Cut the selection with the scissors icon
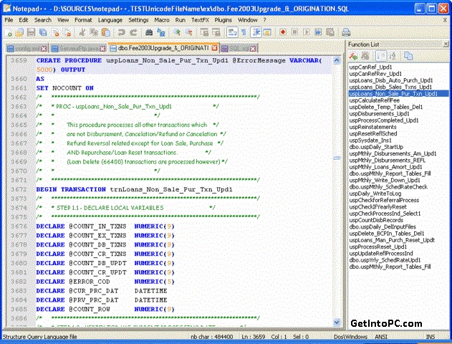The width and height of the screenshot is (452, 344). (x=82, y=32)
